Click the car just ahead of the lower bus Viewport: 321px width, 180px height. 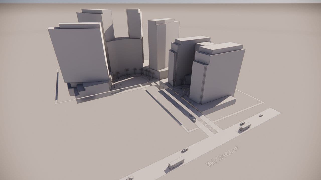[185, 150]
